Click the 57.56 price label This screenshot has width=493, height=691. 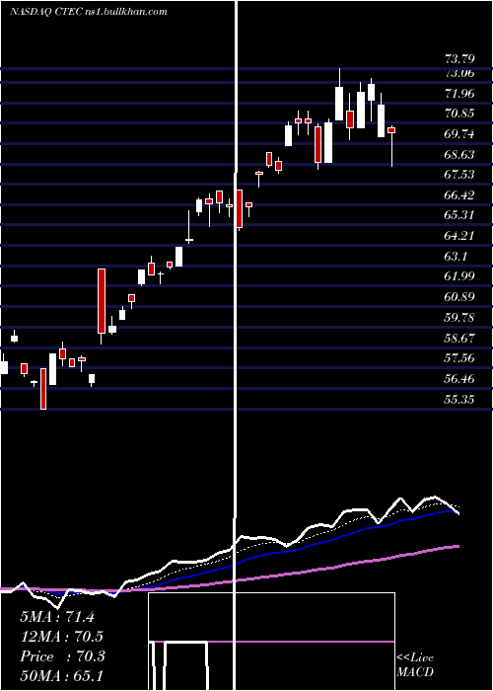460,358
